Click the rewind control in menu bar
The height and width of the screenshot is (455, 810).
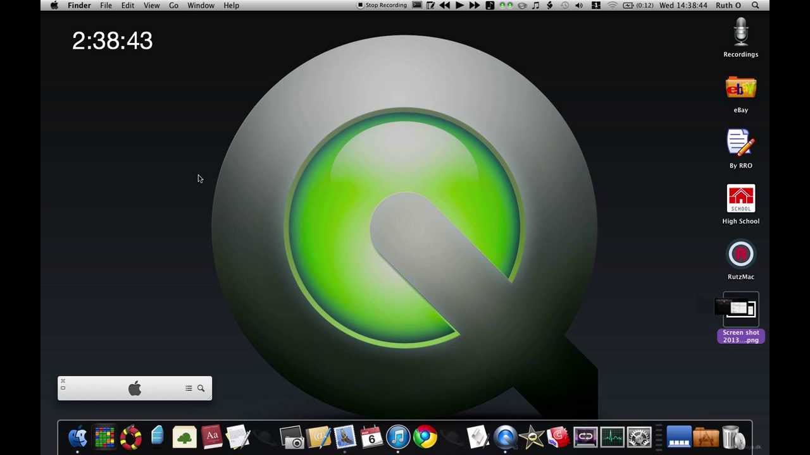445,5
